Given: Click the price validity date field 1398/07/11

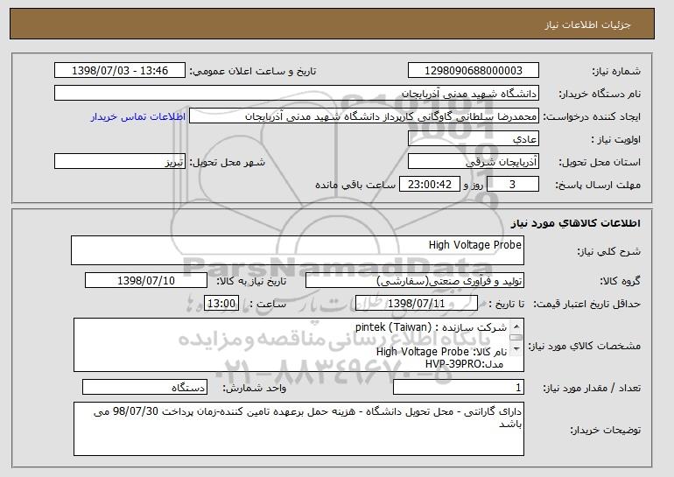Looking at the screenshot, I should click(417, 304).
